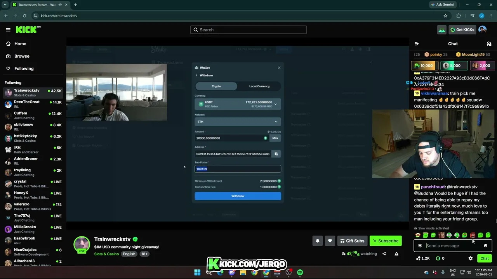The image size is (497, 279).
Task: Open Discord from the taskbar
Action: (232, 272)
